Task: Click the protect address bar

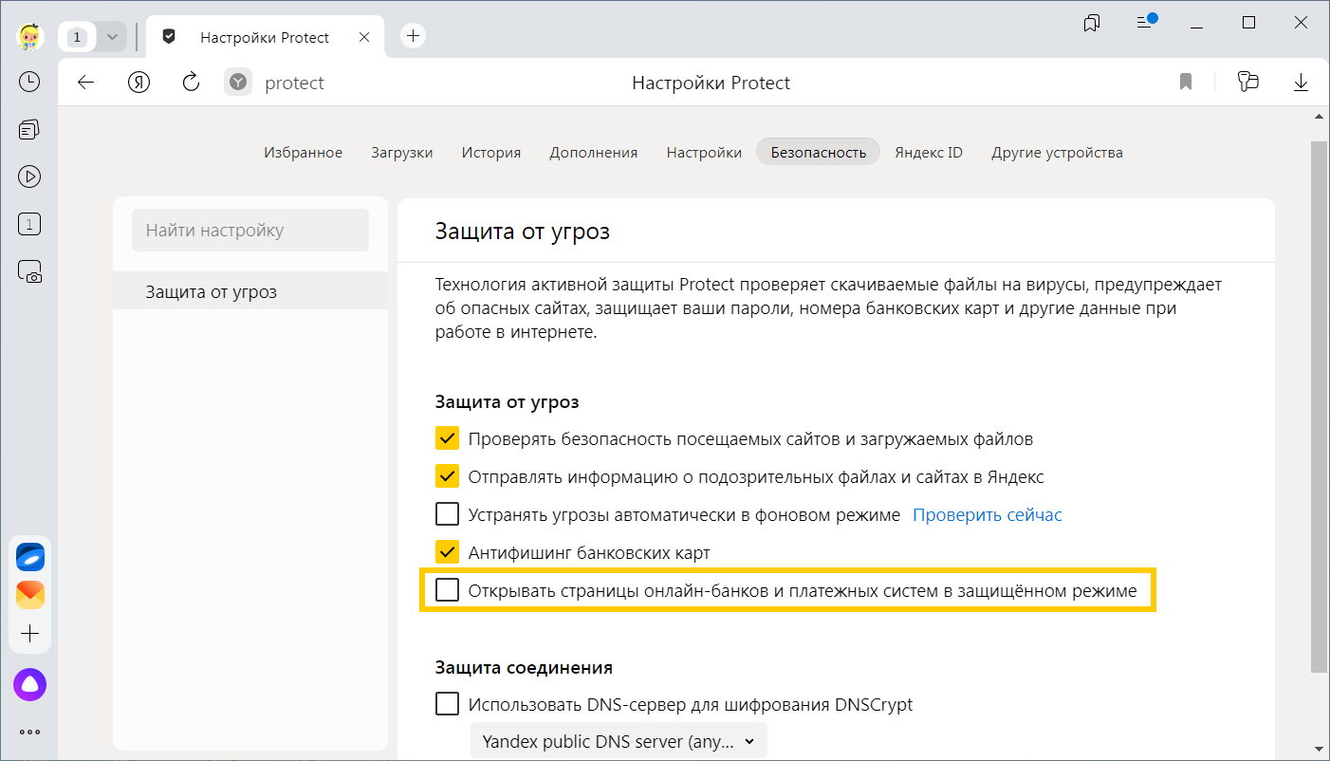Action: (x=294, y=83)
